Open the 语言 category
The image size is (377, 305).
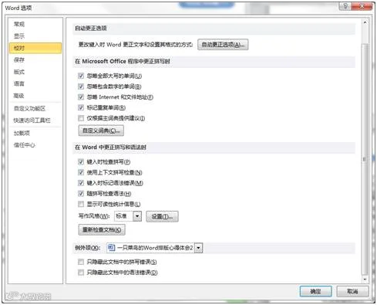tap(19, 83)
